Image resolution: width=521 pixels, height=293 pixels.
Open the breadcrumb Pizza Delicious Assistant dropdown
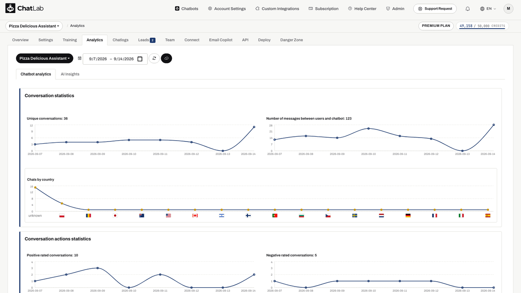click(34, 26)
